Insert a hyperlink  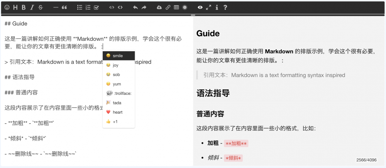(168, 7)
